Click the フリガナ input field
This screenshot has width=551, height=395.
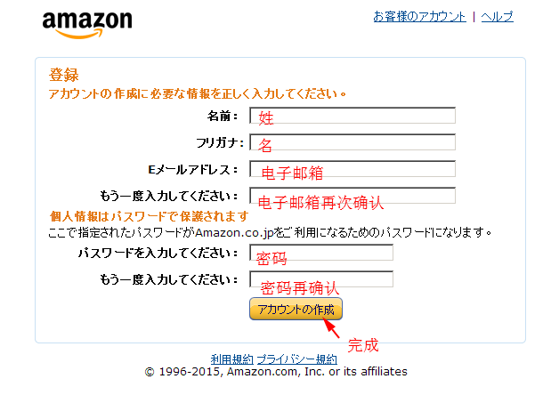pos(352,142)
